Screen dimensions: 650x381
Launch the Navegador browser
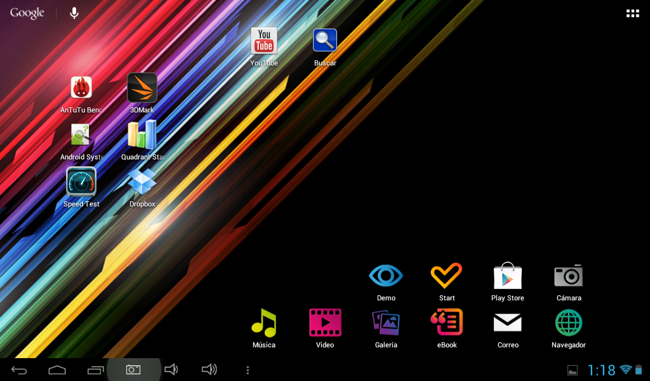coord(568,324)
